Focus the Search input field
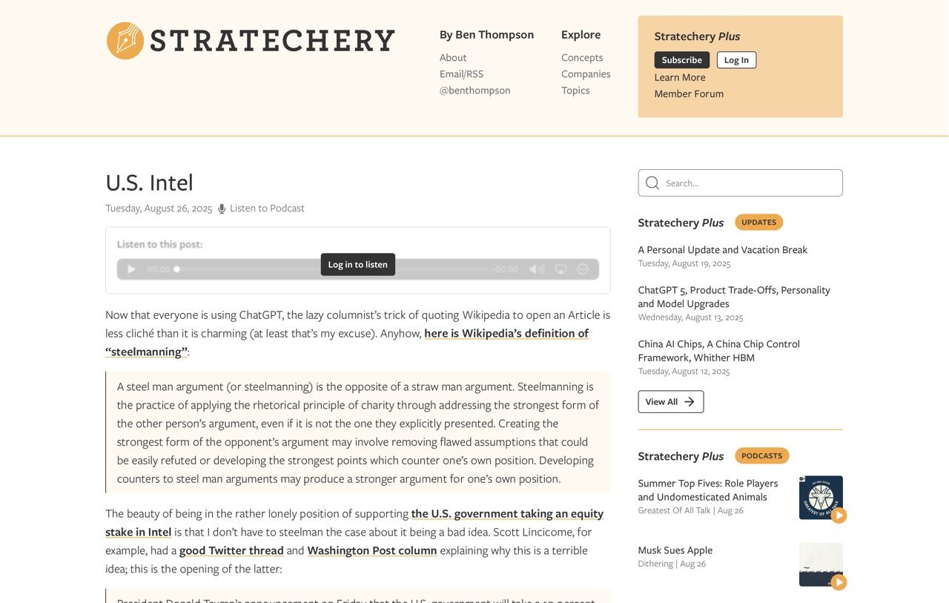 [740, 183]
